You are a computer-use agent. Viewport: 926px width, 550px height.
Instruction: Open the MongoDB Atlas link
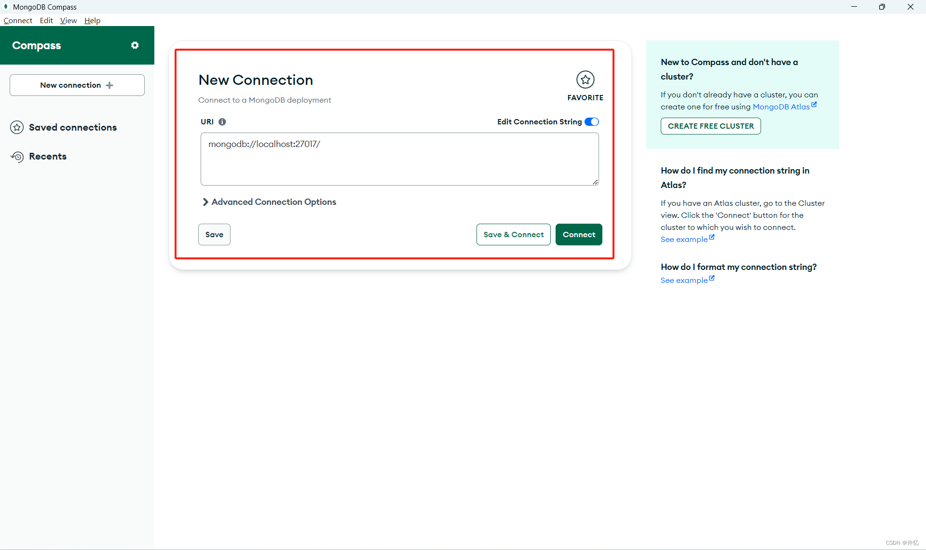pyautogui.click(x=781, y=107)
